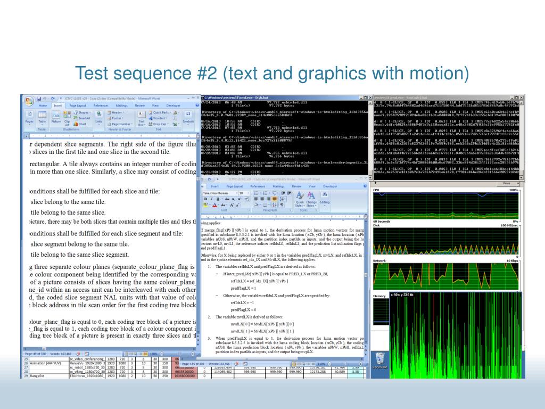Open Review tab in second Word window
Screen dimensions: 545x409
[x=296, y=186]
